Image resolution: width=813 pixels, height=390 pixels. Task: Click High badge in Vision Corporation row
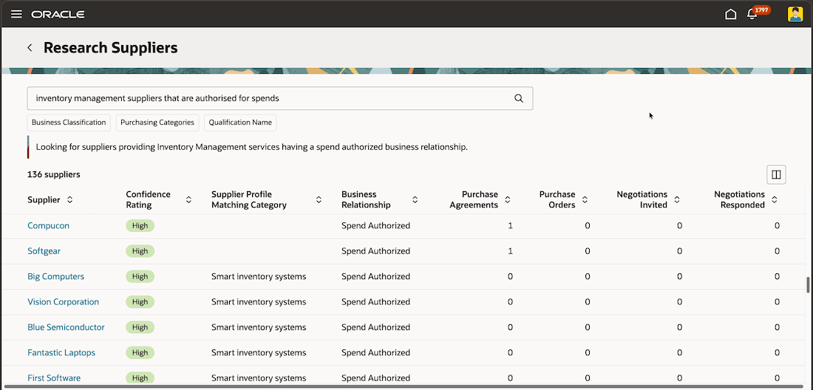tap(140, 302)
